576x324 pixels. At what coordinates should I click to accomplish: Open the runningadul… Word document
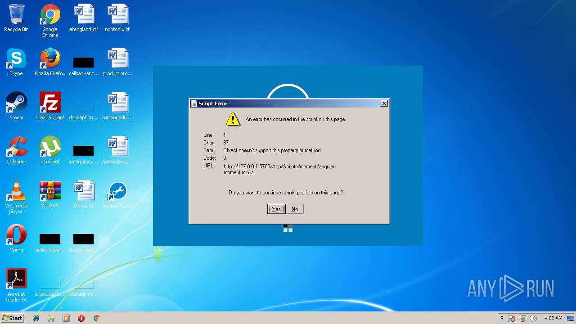[x=117, y=106]
